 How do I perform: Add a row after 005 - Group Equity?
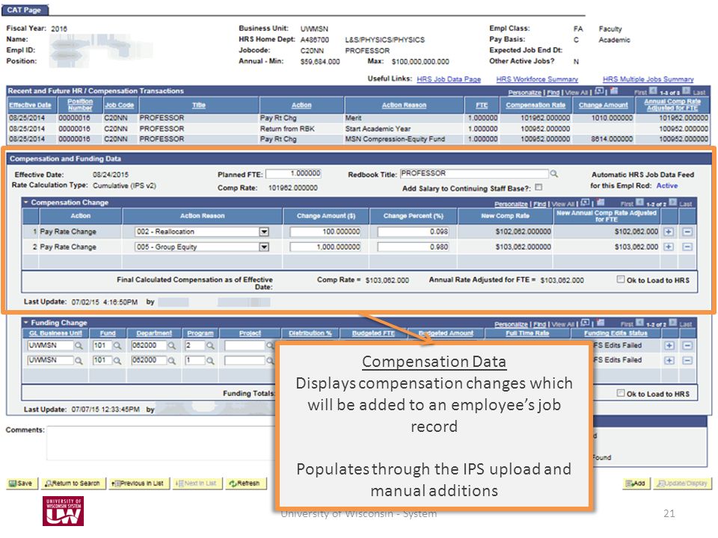coord(669,247)
